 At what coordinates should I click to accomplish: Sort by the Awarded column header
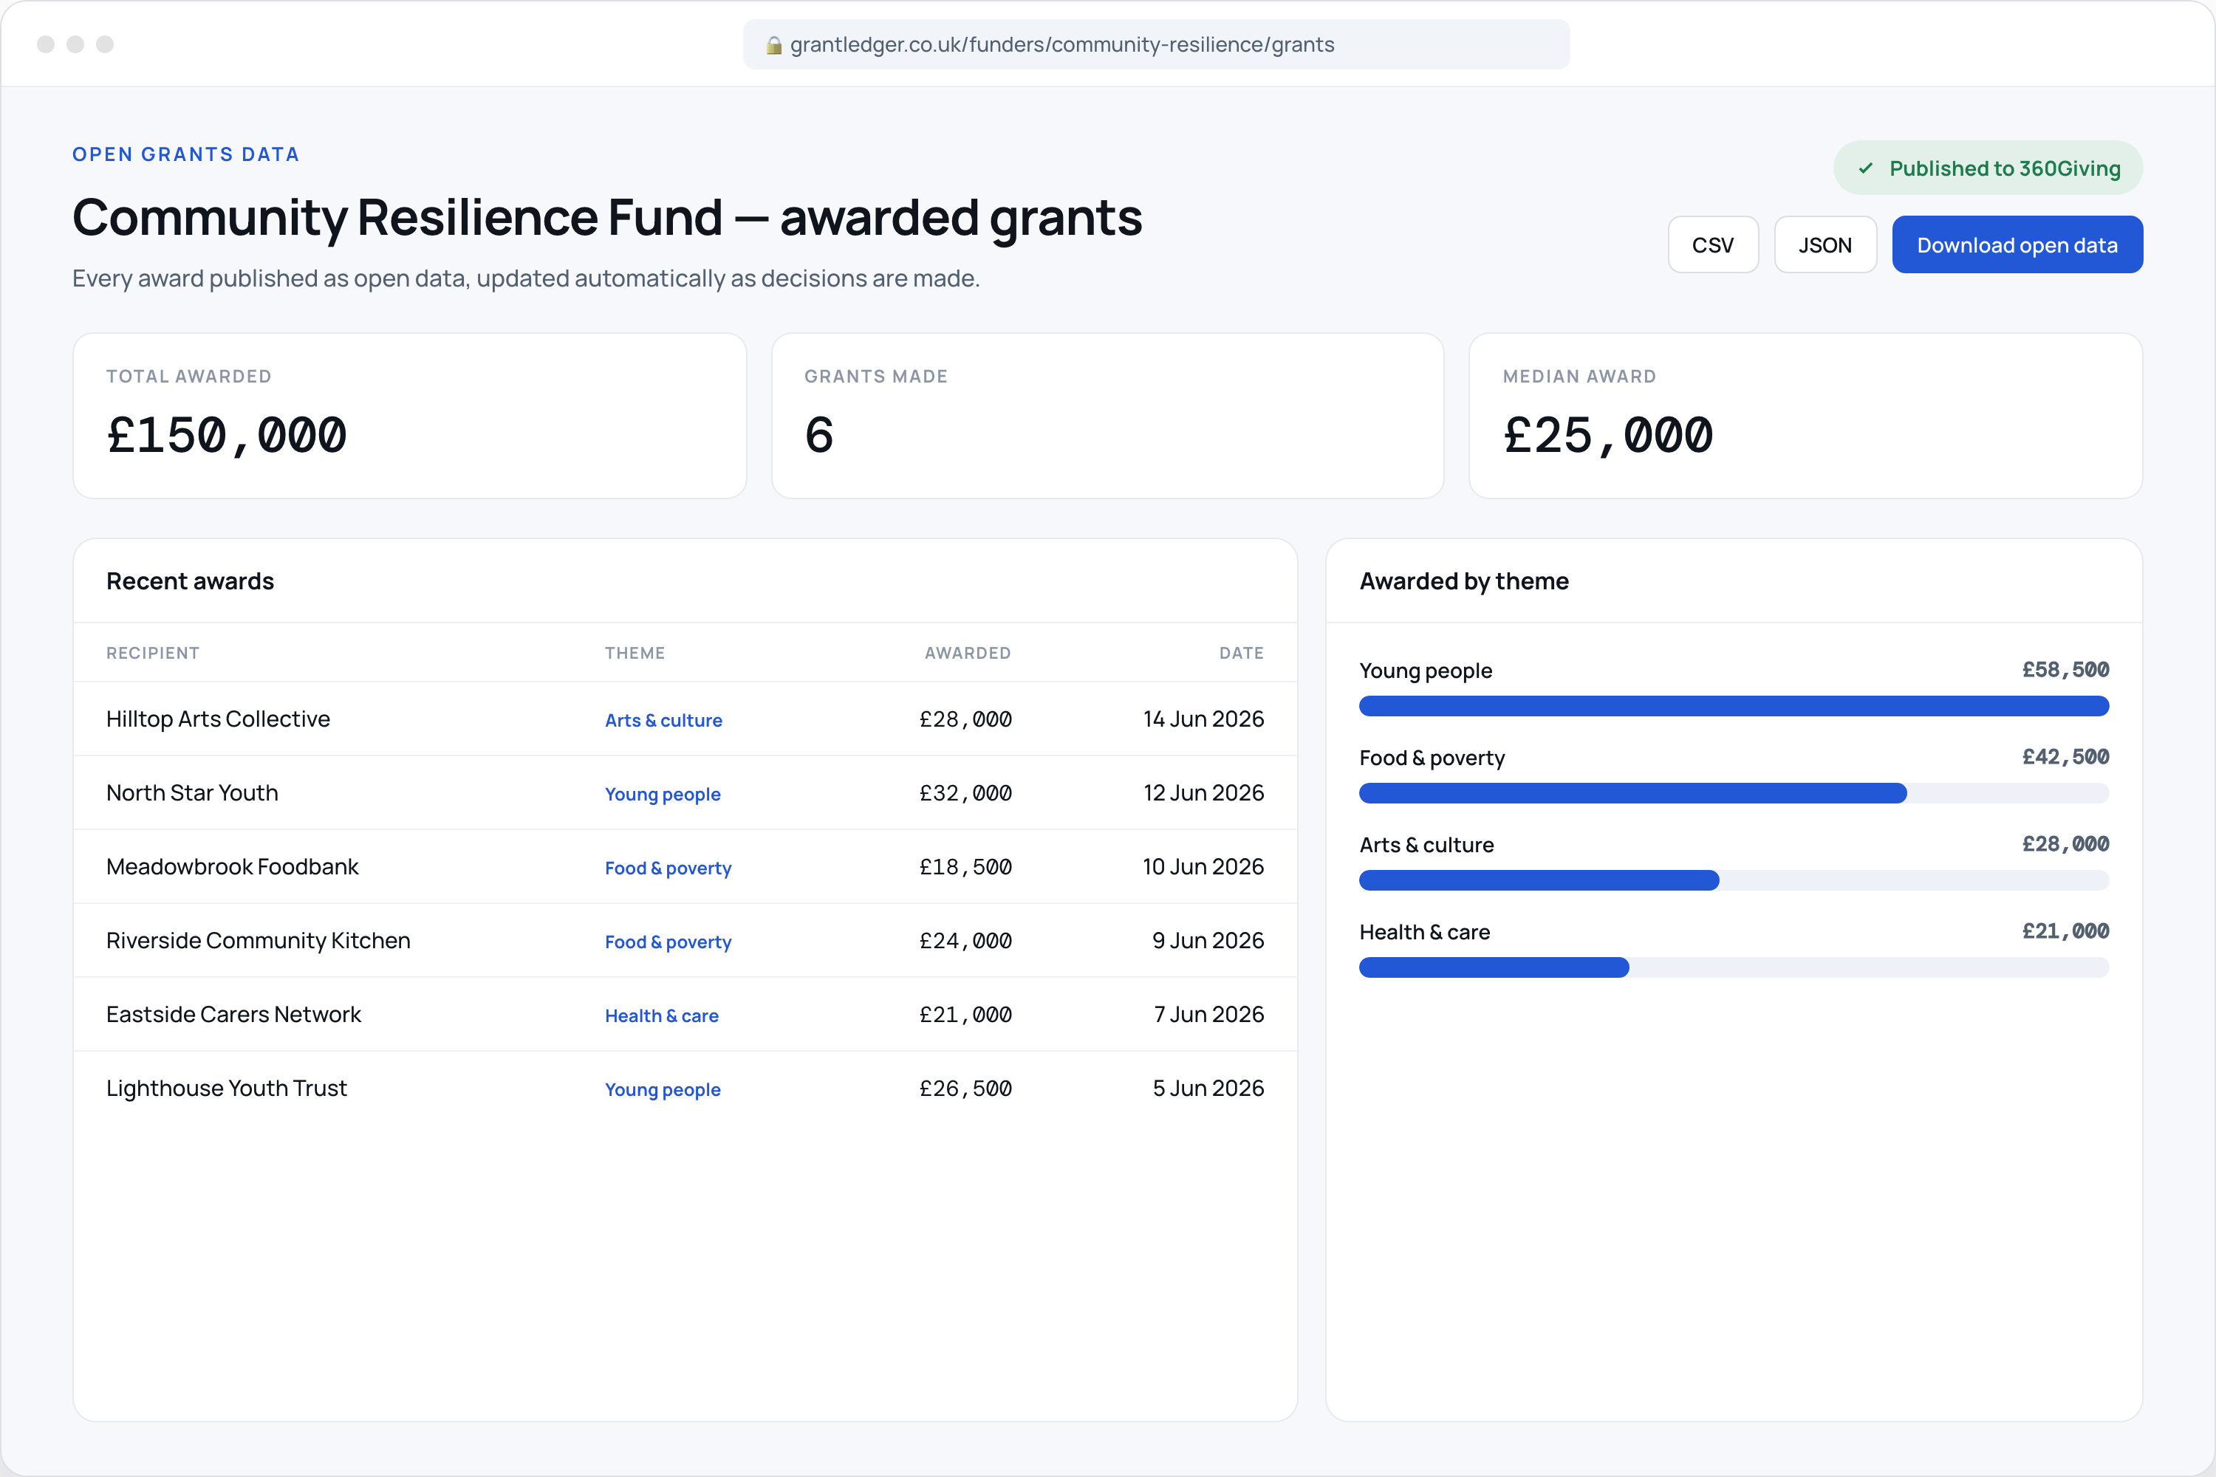[x=968, y=653]
